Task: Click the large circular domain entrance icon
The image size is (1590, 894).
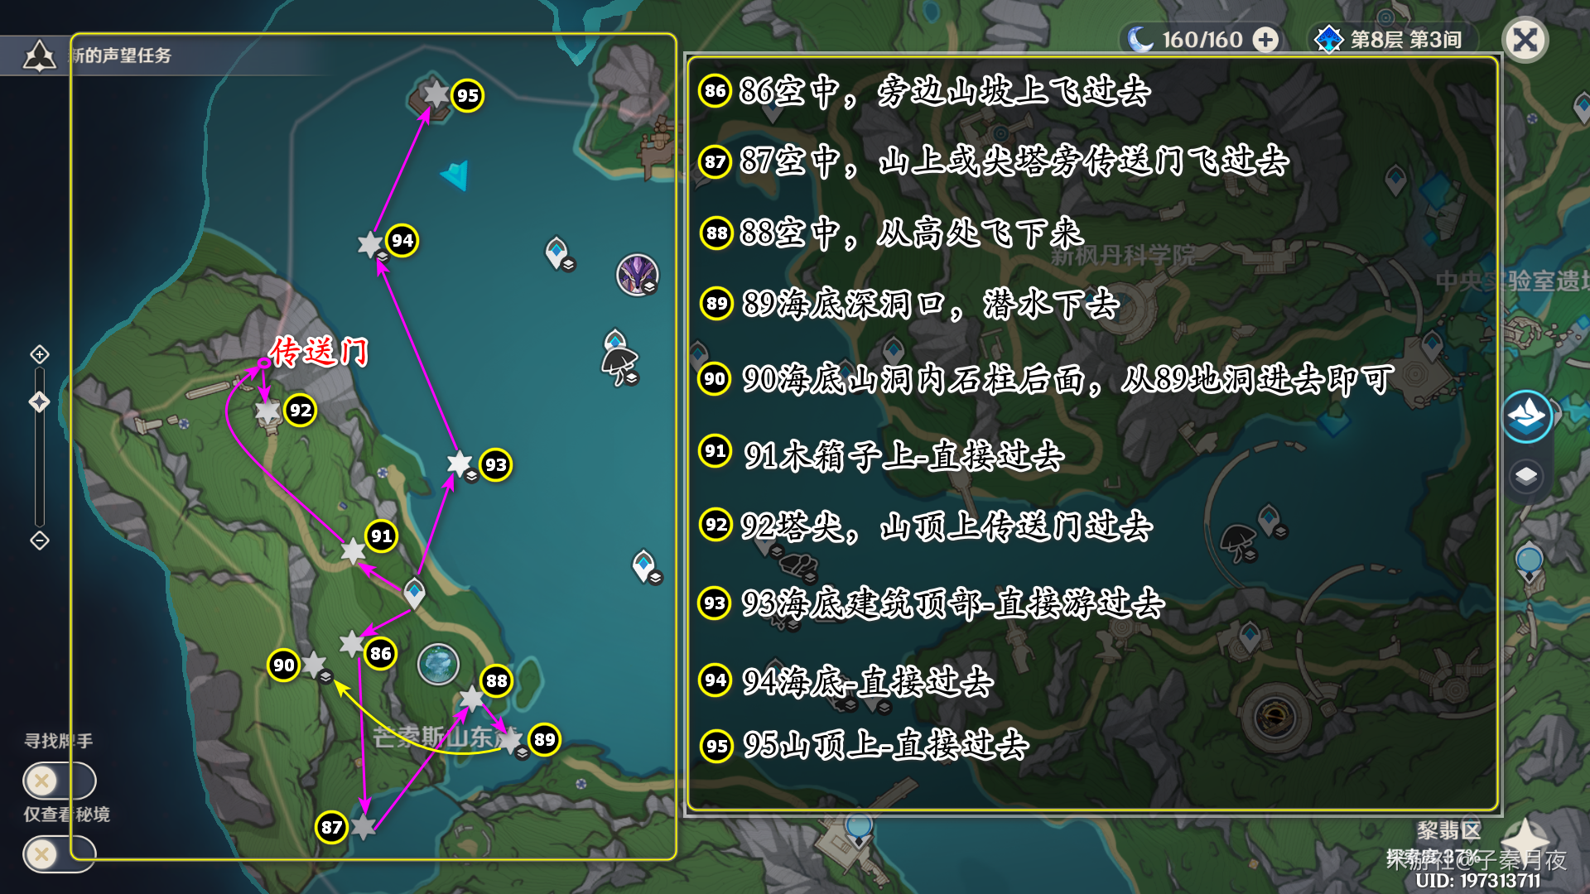Action: 1275,716
